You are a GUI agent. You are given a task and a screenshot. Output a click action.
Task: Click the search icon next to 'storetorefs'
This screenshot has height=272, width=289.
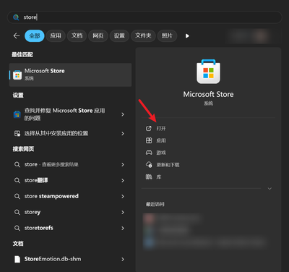[x=17, y=228]
